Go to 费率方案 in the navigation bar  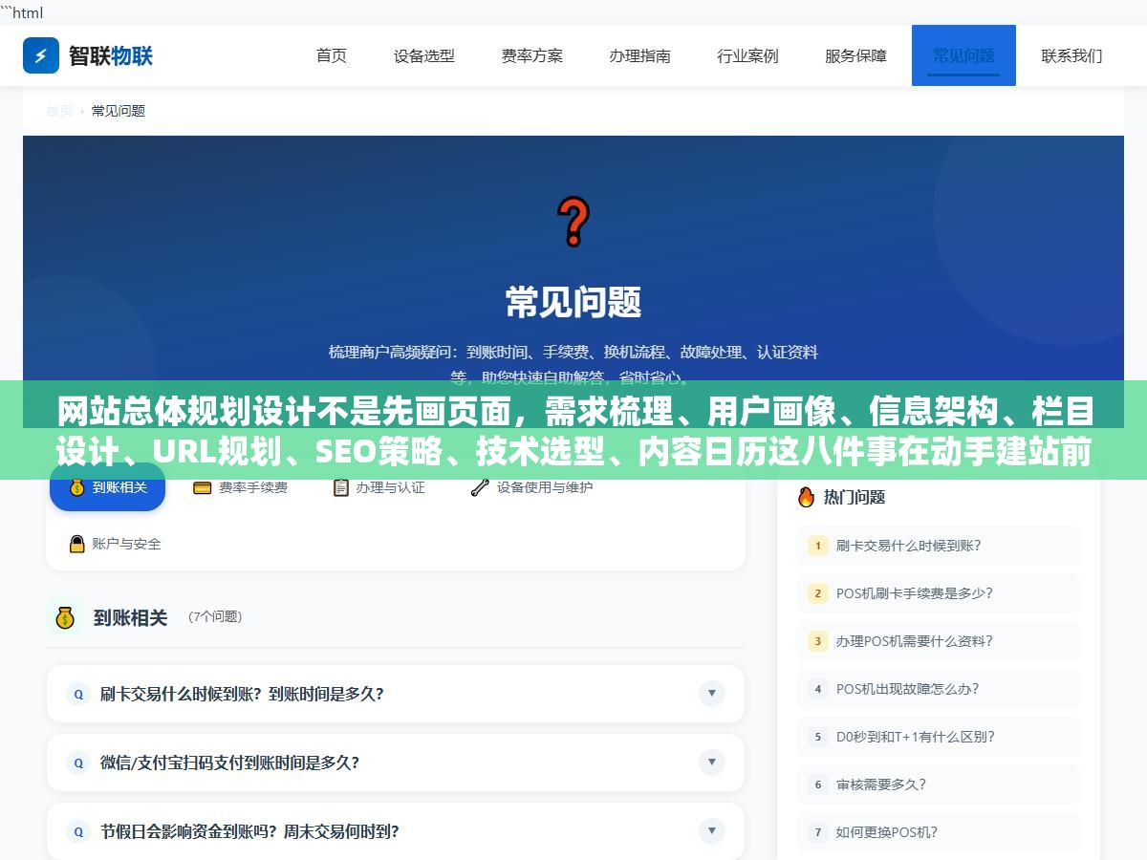532,55
